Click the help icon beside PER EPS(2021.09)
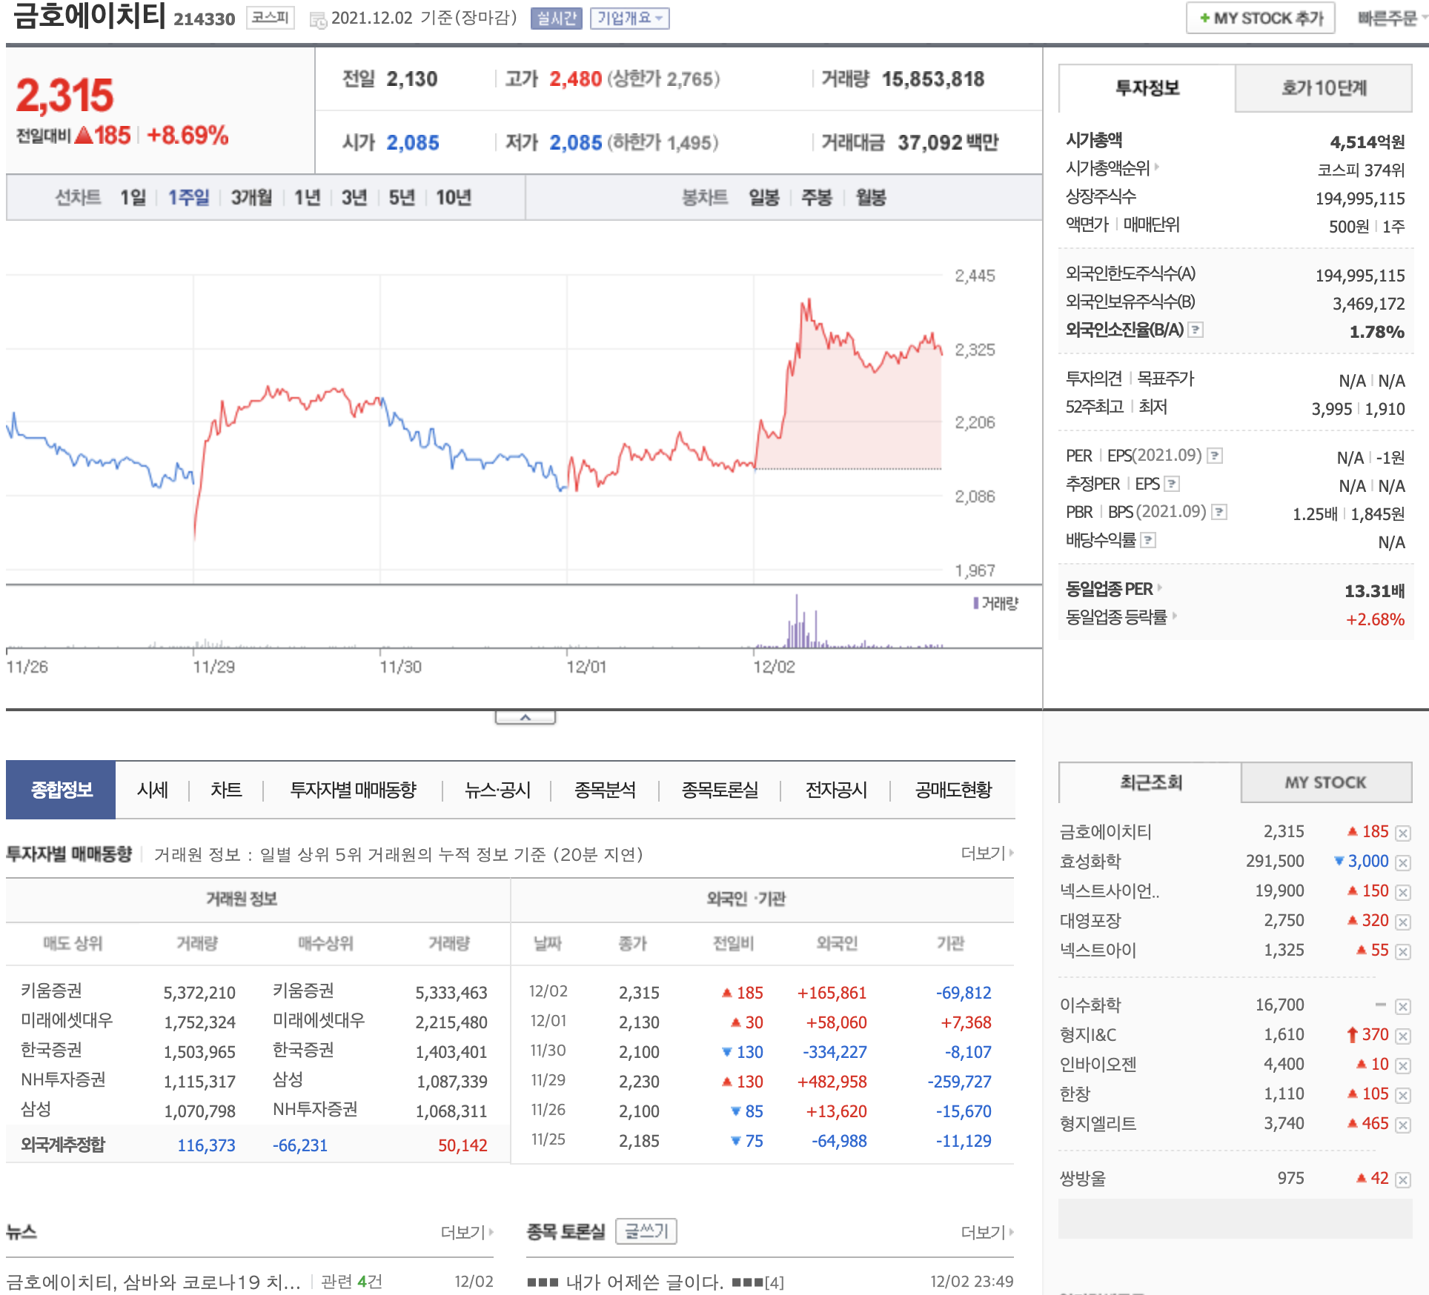This screenshot has height=1295, width=1429. click(x=1215, y=456)
